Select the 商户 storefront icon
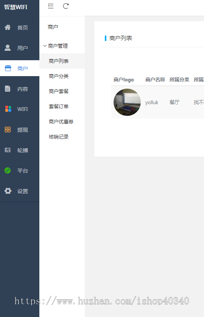Viewport: 204px width, 317px height. (8, 68)
